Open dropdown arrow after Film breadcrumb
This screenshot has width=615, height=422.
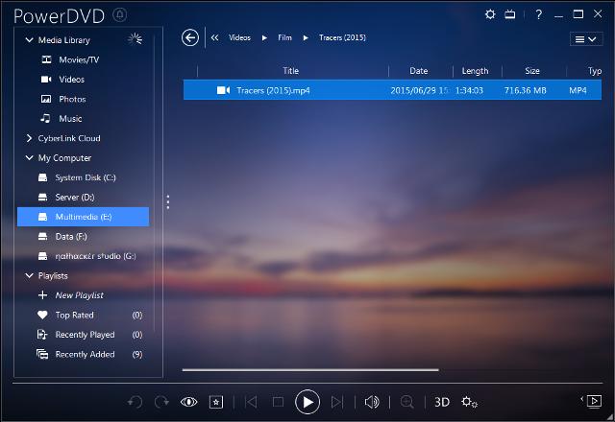tap(306, 38)
